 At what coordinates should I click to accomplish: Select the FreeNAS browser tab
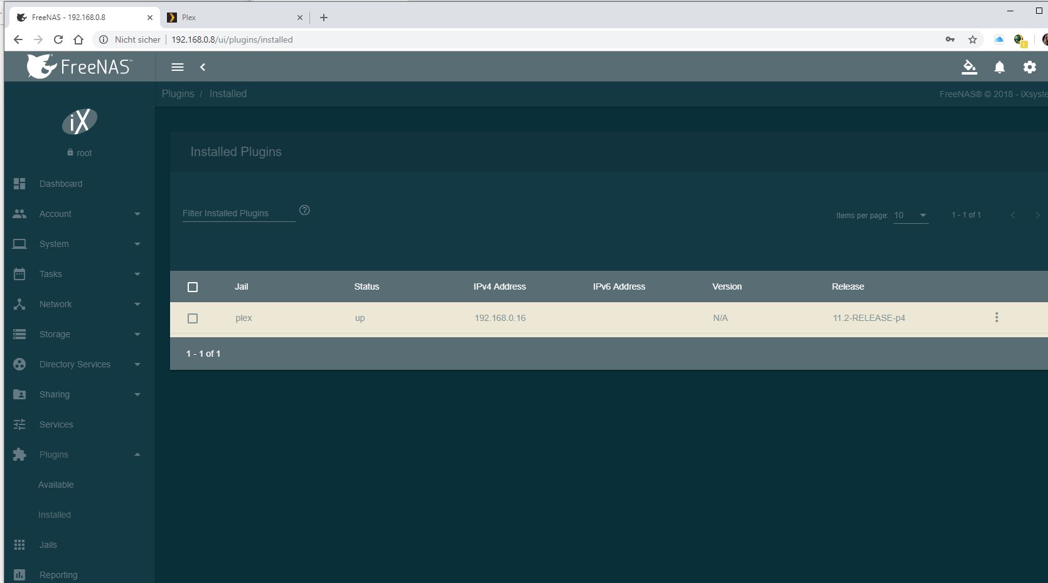(83, 18)
